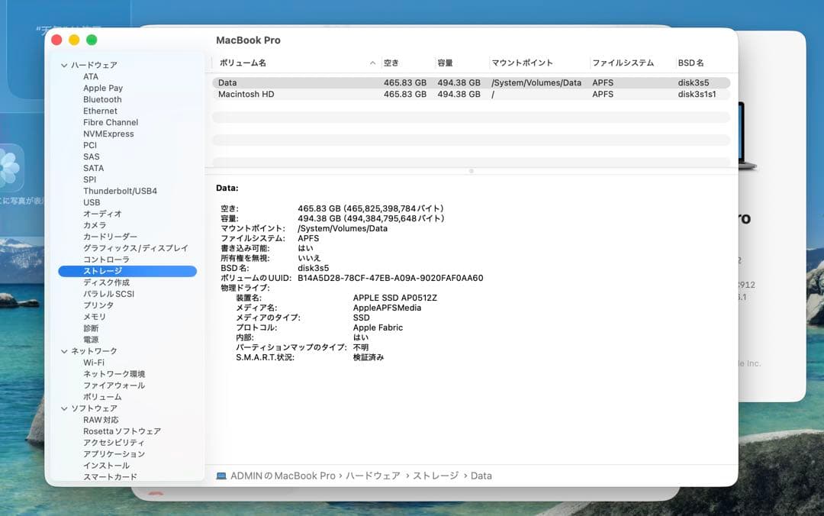Select SAS in the sidebar
The width and height of the screenshot is (824, 516).
click(x=92, y=156)
